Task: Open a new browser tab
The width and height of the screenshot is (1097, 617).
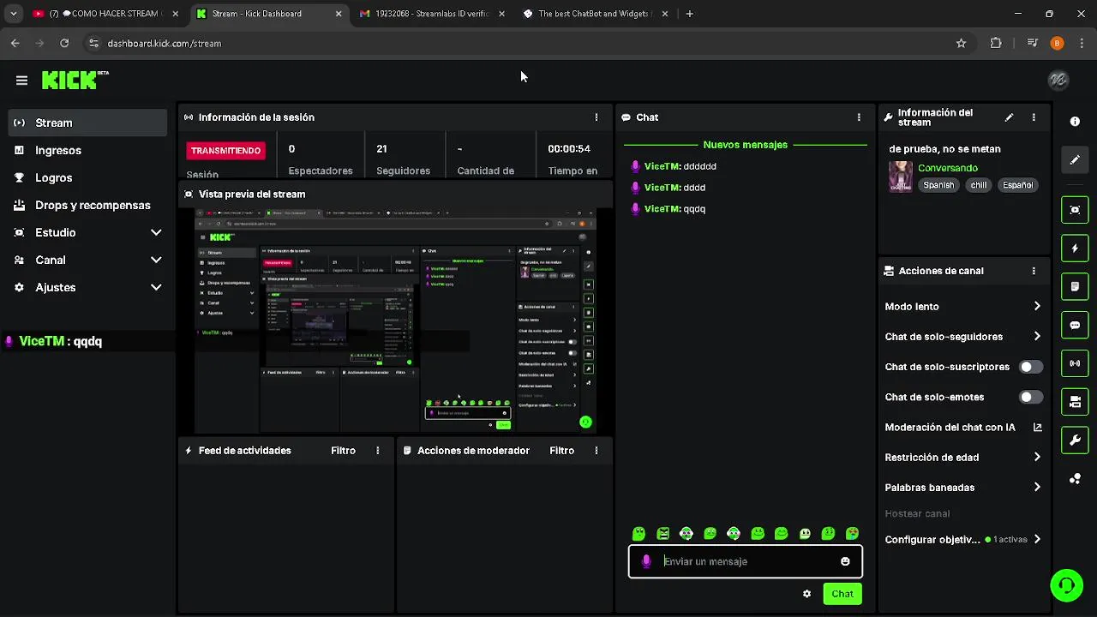Action: (x=690, y=14)
